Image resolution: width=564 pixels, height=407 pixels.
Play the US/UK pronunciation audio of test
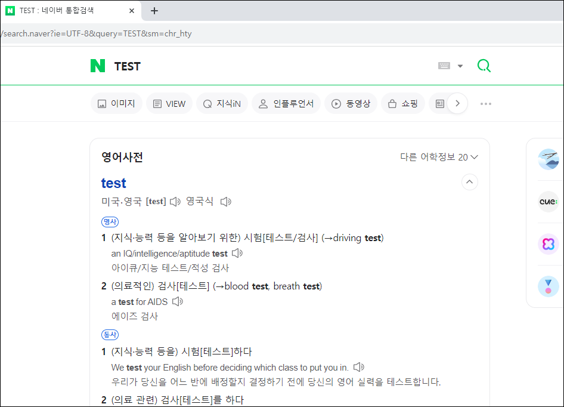tap(175, 202)
